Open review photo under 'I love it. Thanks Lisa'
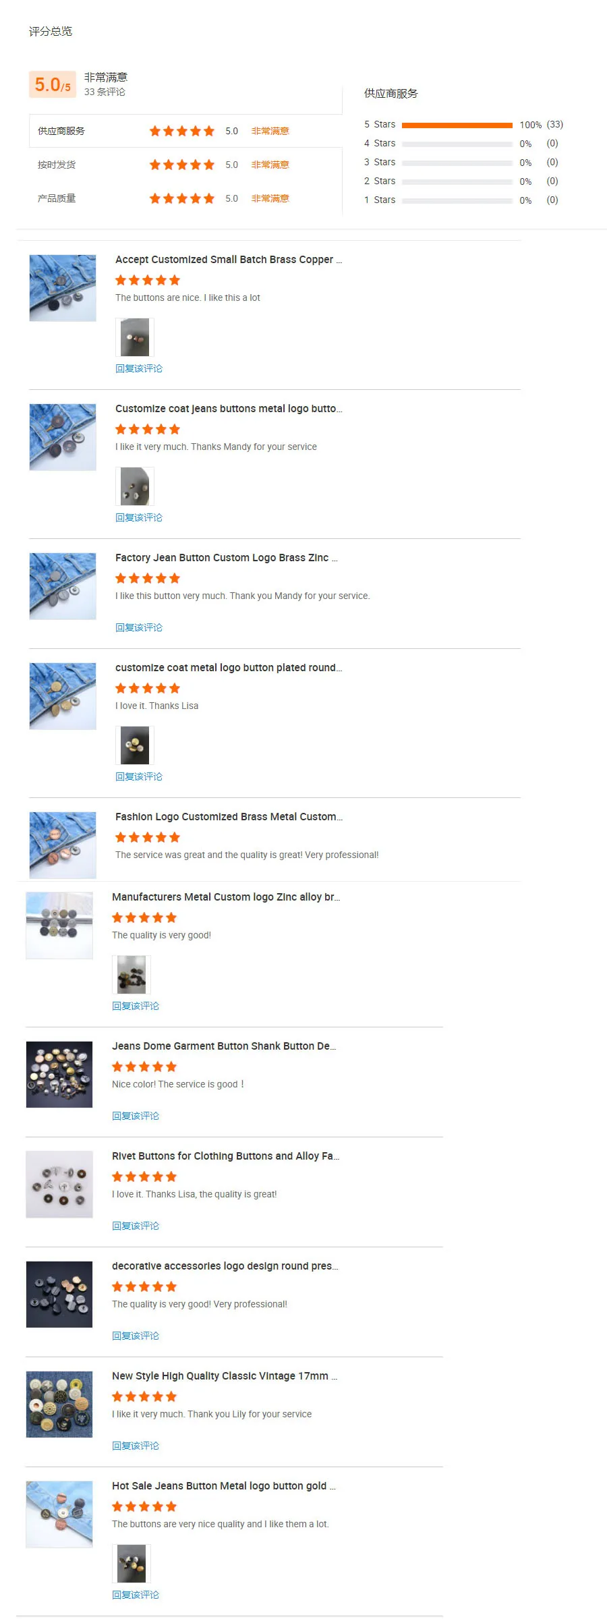607x1619 pixels. tap(135, 745)
